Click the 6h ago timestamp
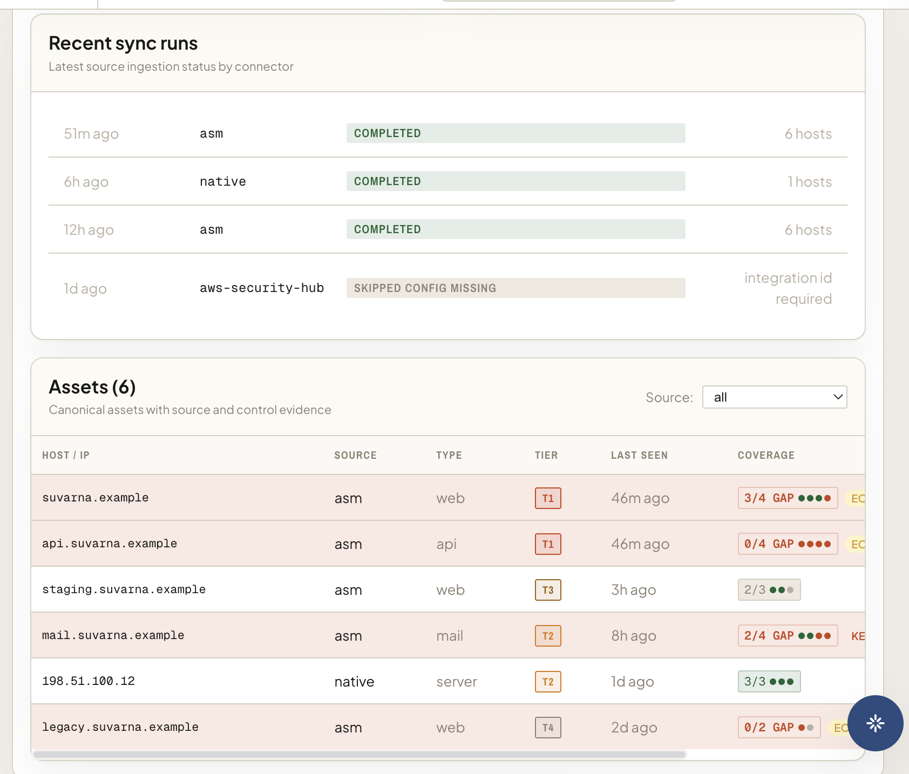This screenshot has height=774, width=909. (x=86, y=182)
